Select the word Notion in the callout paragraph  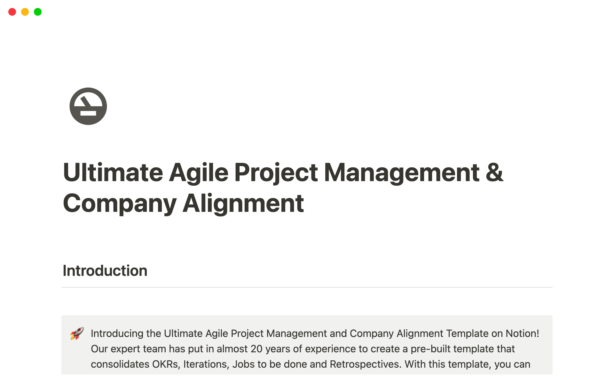point(522,333)
